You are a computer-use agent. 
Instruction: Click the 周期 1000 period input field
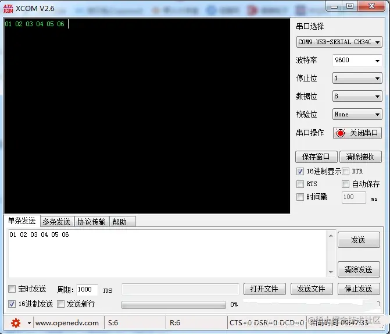87,289
